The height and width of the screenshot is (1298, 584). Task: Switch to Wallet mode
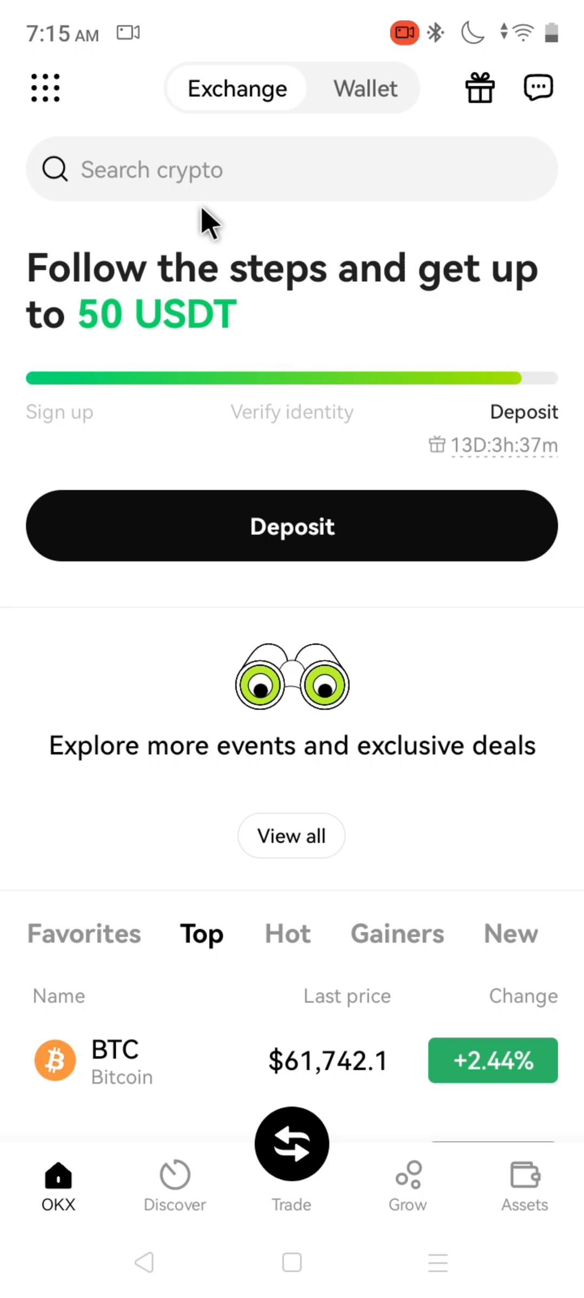tap(365, 89)
